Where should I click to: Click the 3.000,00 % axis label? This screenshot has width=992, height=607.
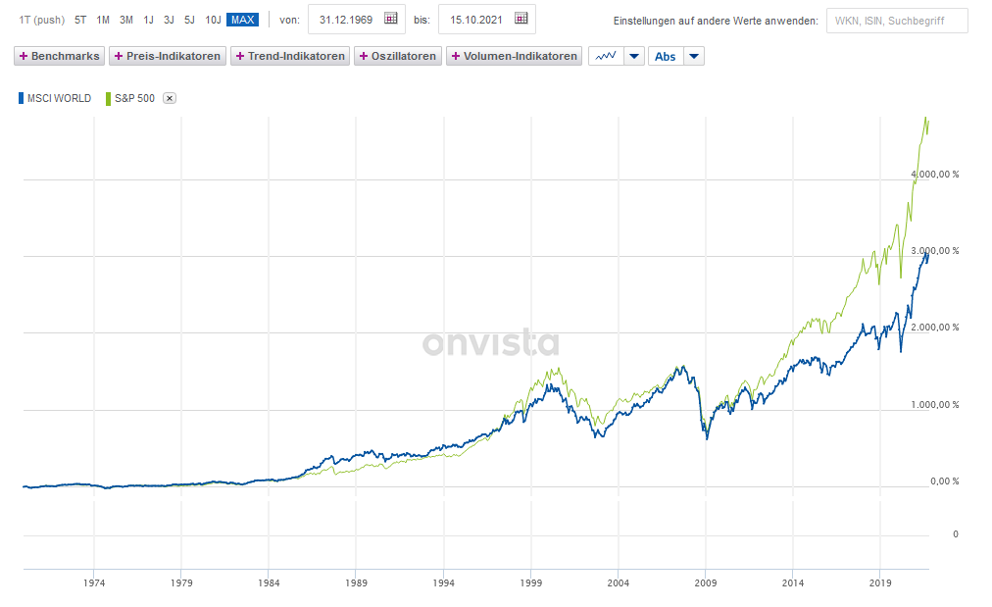[935, 251]
